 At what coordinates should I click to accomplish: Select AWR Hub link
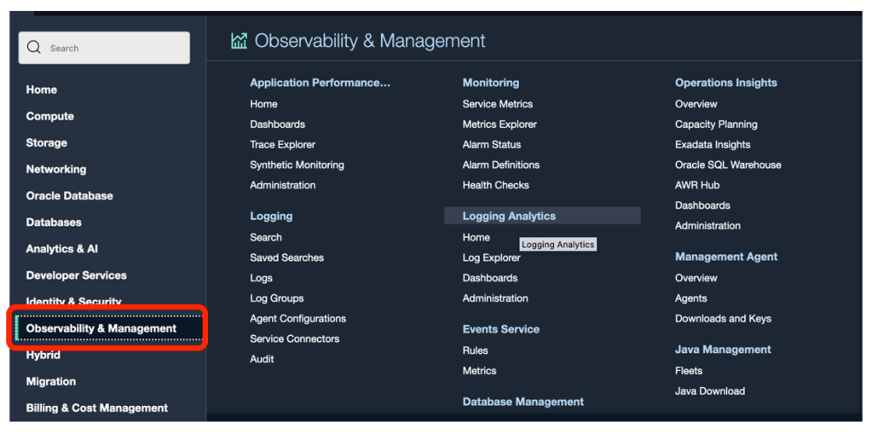(696, 185)
